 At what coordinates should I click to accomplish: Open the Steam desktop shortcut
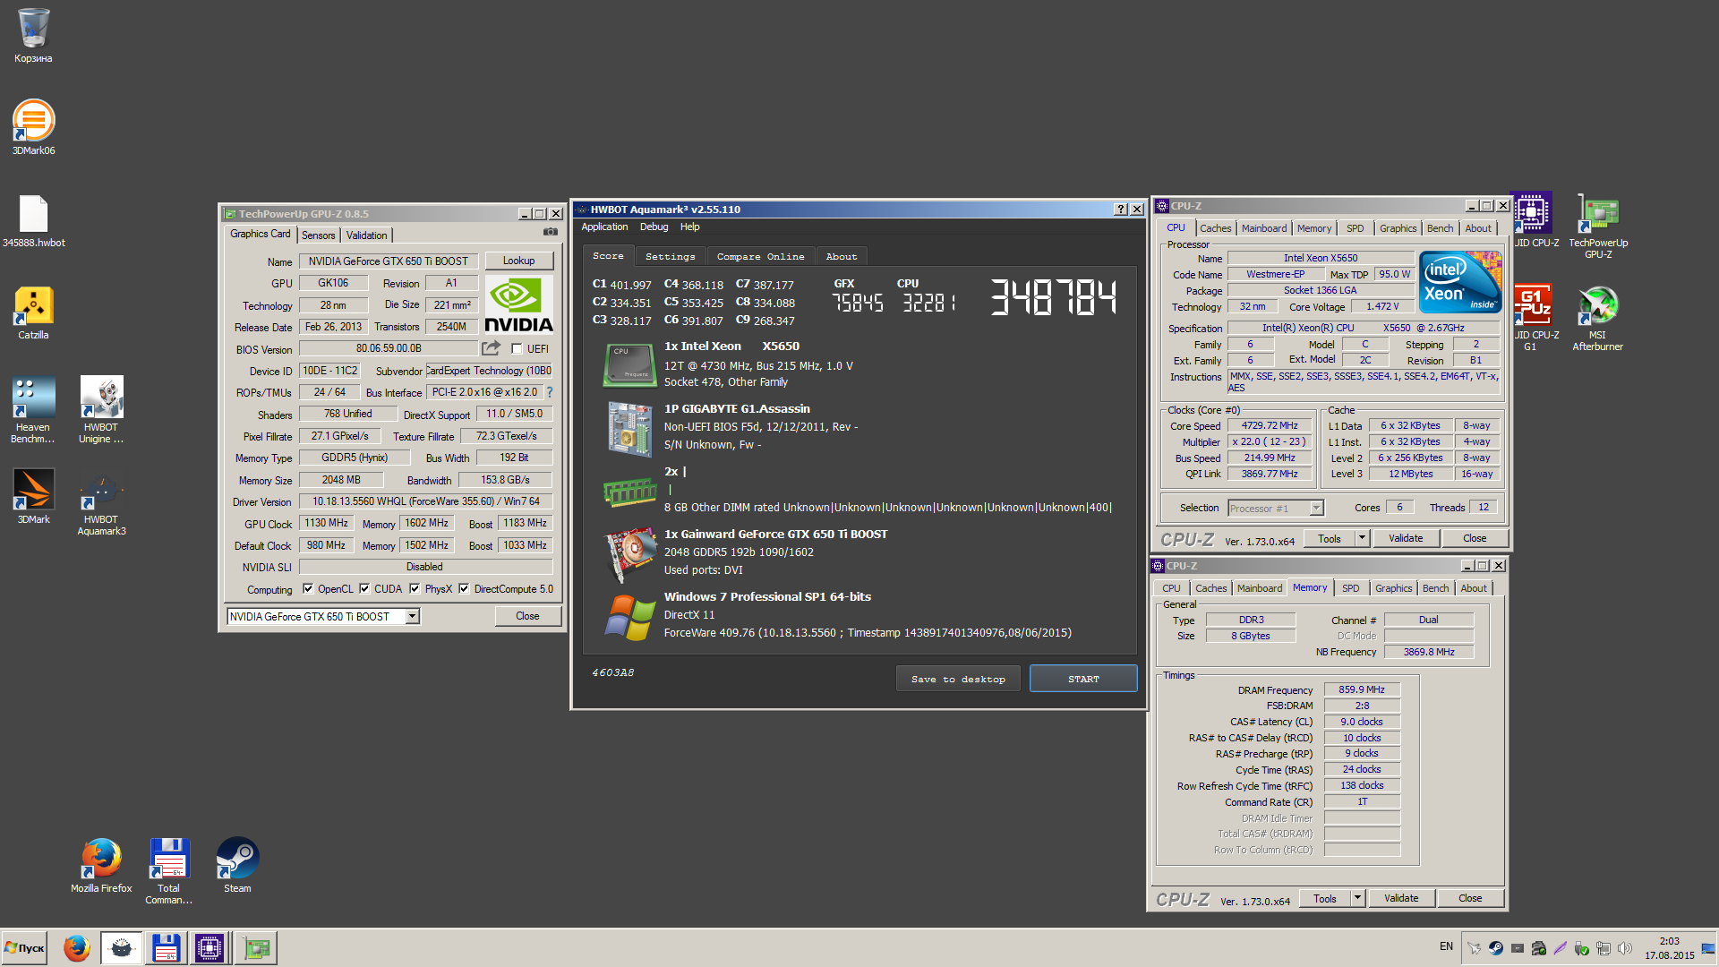tap(237, 865)
